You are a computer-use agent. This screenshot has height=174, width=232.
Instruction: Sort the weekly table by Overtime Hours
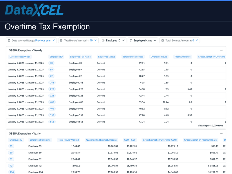tap(160, 57)
